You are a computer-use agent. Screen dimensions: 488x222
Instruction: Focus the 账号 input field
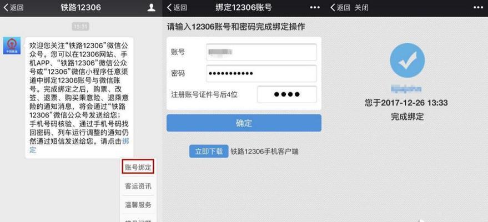(261, 52)
